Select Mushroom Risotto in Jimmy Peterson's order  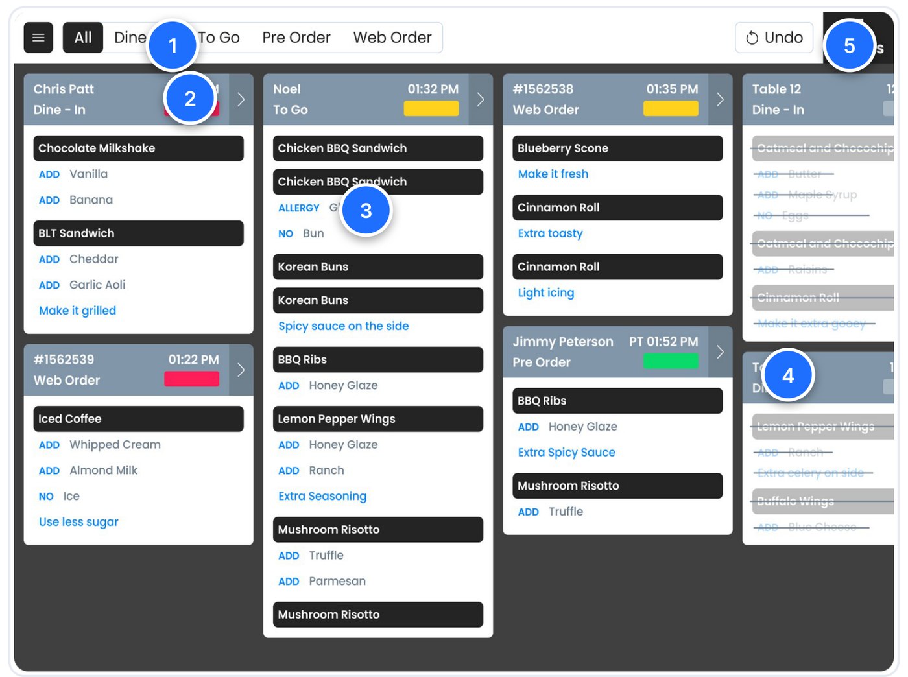tap(617, 485)
